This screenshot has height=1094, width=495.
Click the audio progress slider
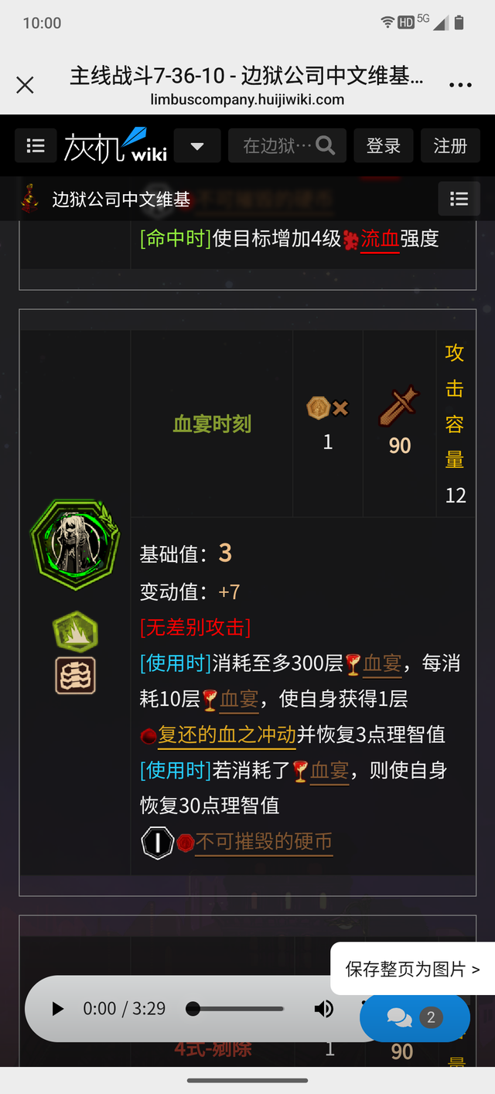coord(235,1009)
